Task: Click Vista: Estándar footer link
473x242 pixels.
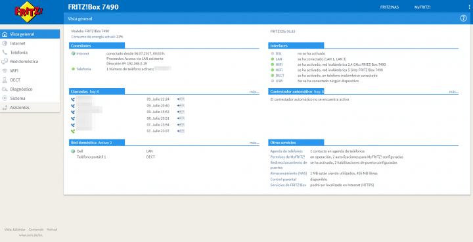Action: click(x=14, y=230)
